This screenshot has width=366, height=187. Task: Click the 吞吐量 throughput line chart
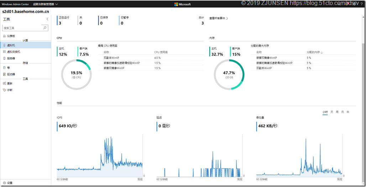click(x=299, y=155)
